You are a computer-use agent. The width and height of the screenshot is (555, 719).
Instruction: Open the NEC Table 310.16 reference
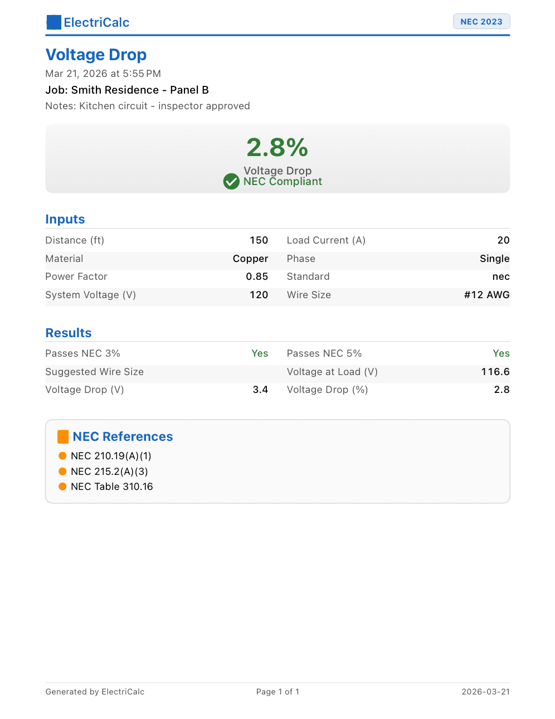click(111, 487)
